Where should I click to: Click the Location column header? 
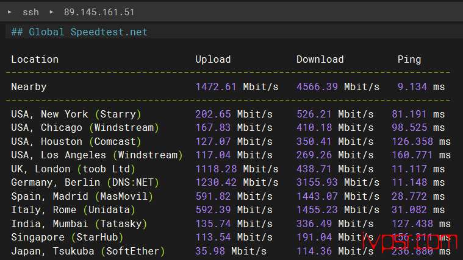[35, 59]
